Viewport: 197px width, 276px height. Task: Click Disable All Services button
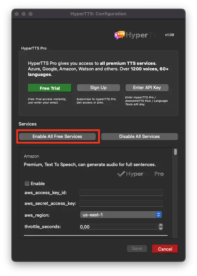click(139, 137)
